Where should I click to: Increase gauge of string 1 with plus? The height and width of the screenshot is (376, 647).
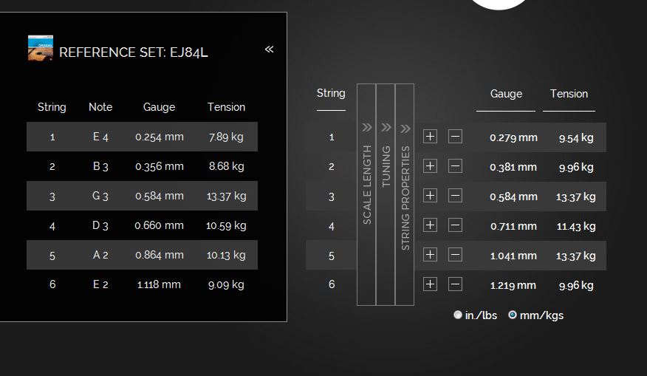click(x=430, y=136)
